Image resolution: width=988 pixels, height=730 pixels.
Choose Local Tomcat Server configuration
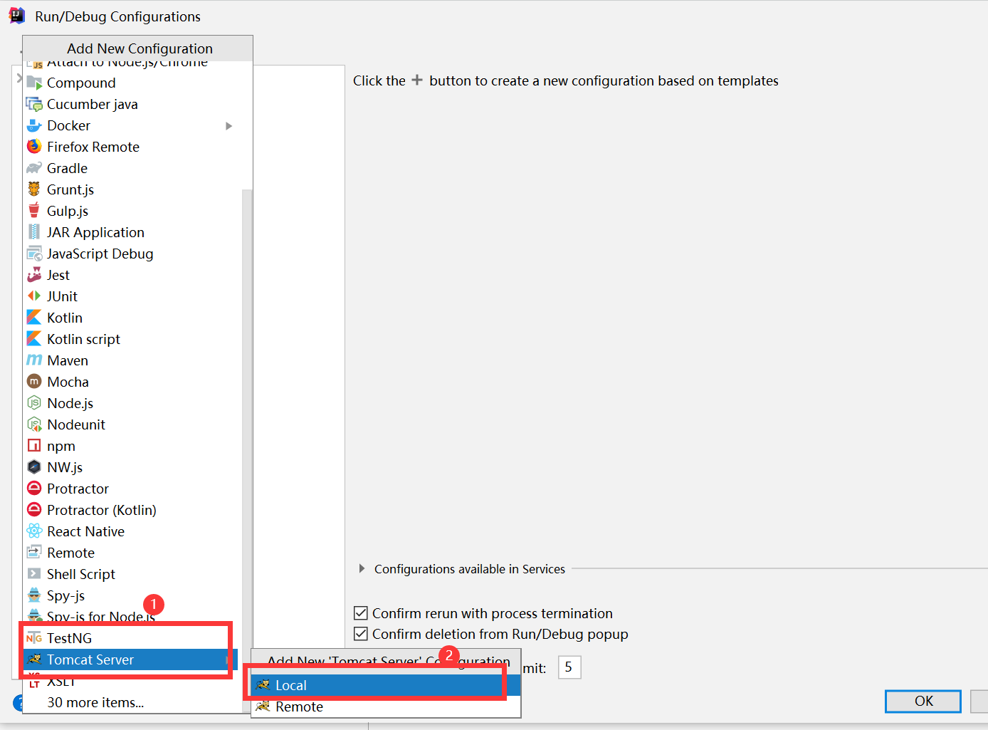point(386,685)
